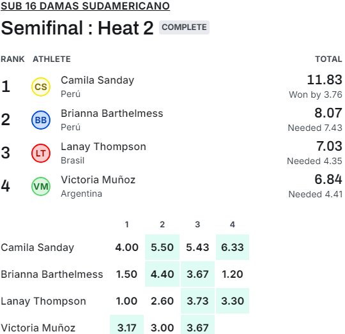Click Lanay Thompson's 3.30 wave score
This screenshot has width=345, height=334.
[x=233, y=301]
